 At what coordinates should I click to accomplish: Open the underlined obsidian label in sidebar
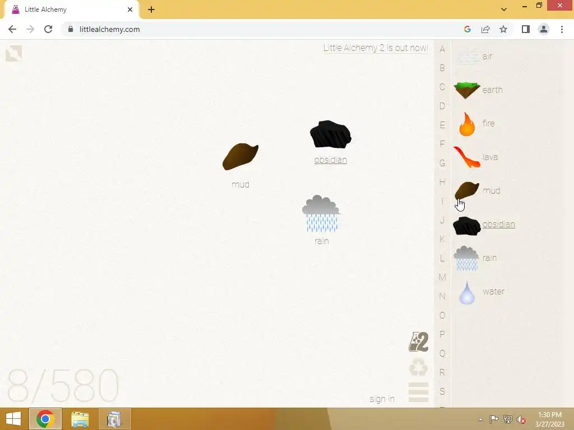[x=498, y=224]
